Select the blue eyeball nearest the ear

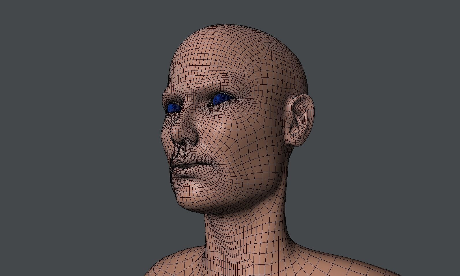click(223, 99)
